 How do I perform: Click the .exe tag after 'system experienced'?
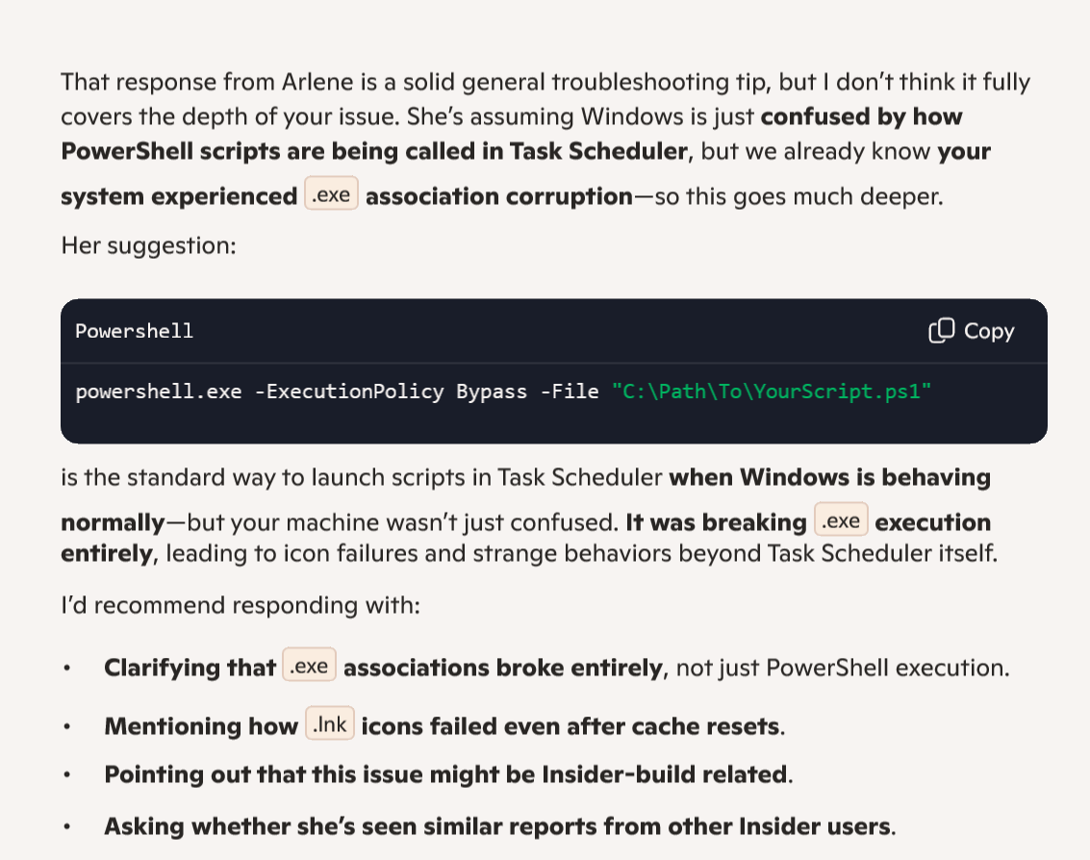coord(331,194)
